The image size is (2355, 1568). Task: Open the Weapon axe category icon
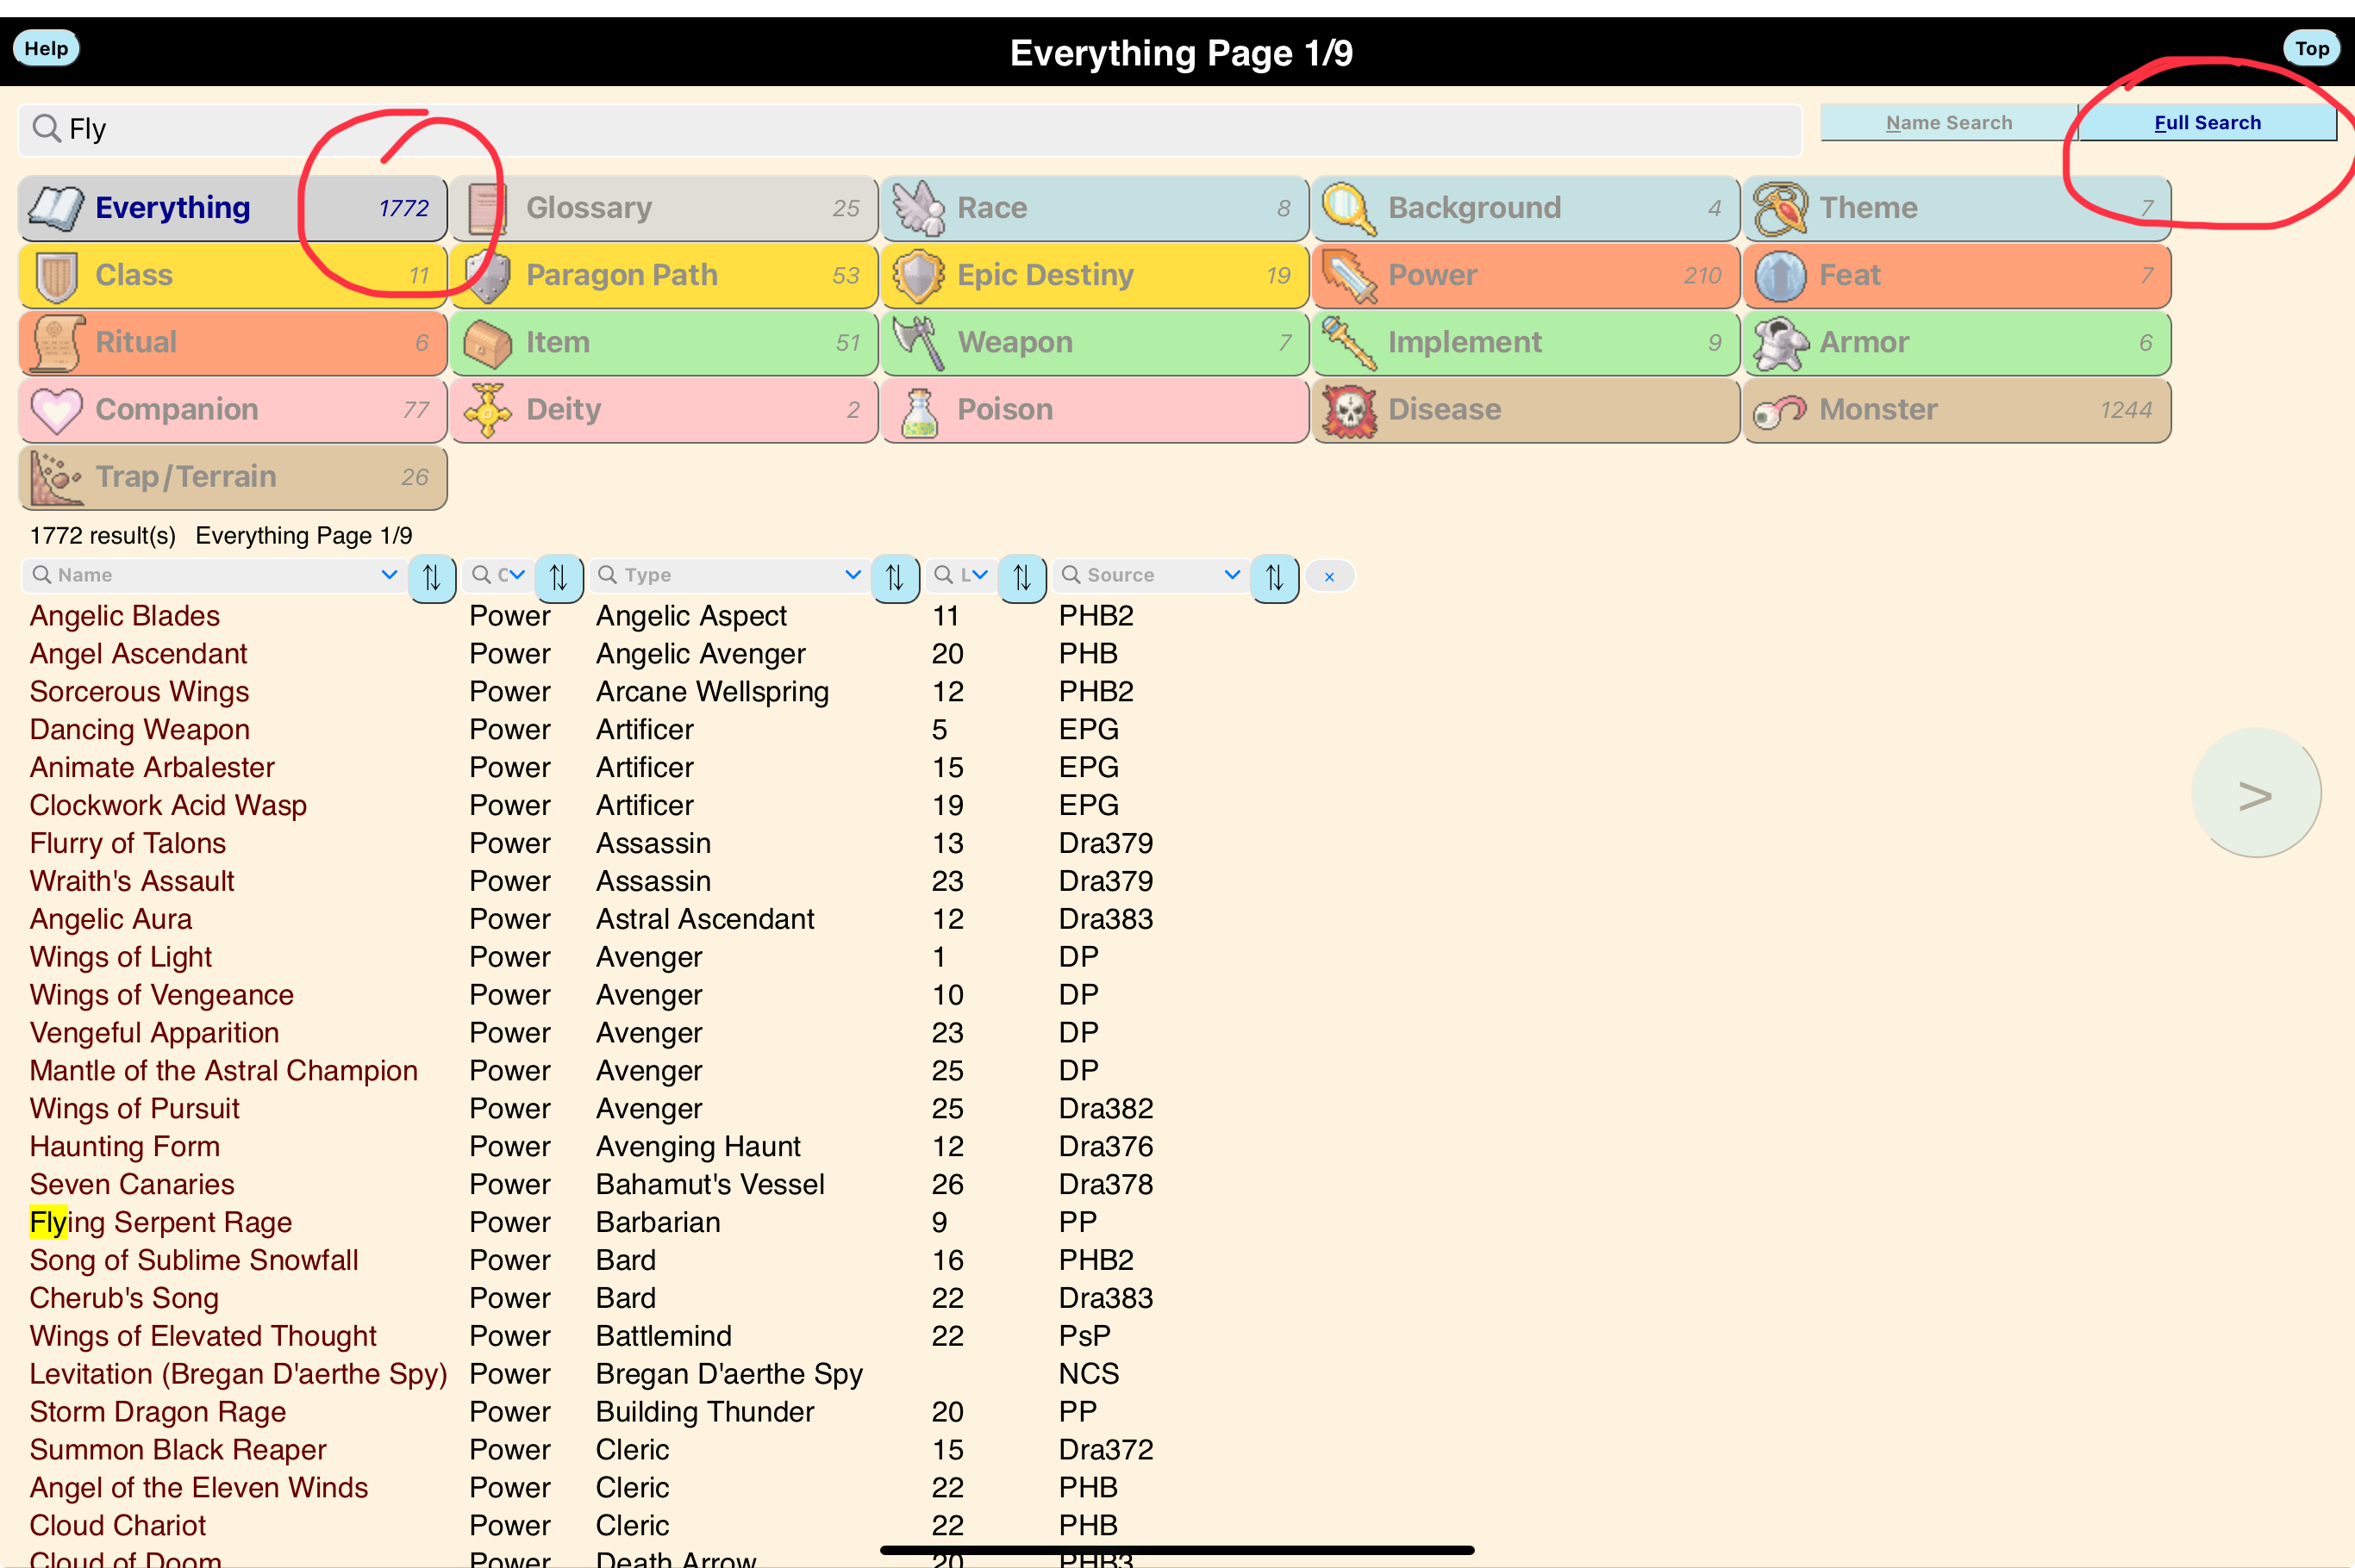pos(918,343)
